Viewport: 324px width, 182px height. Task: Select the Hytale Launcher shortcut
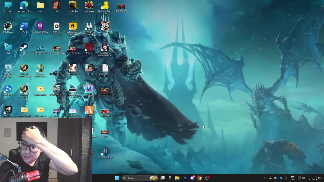point(105,153)
